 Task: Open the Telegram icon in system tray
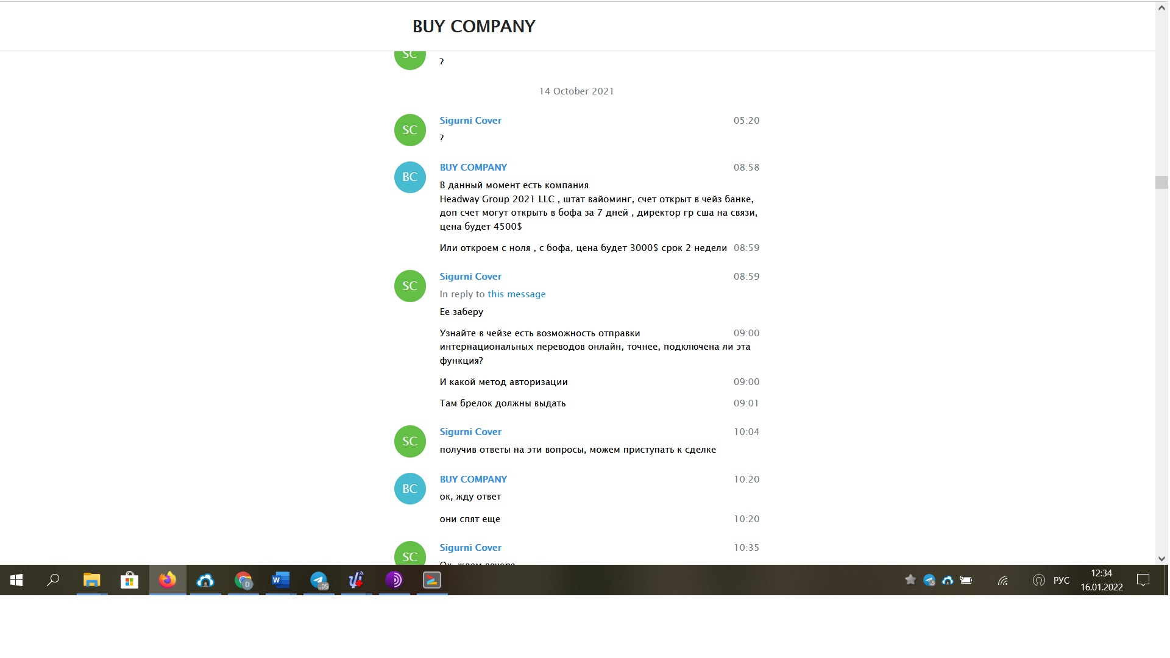click(x=929, y=580)
